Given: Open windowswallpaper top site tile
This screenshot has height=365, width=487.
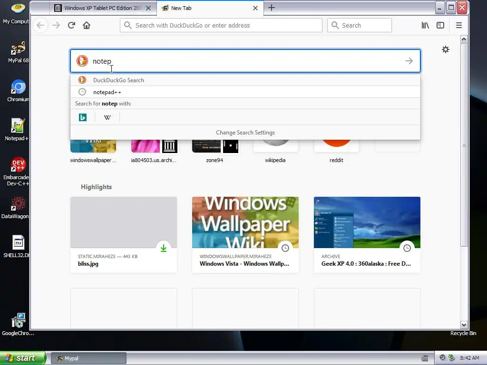Looking at the screenshot, I should click(93, 152).
